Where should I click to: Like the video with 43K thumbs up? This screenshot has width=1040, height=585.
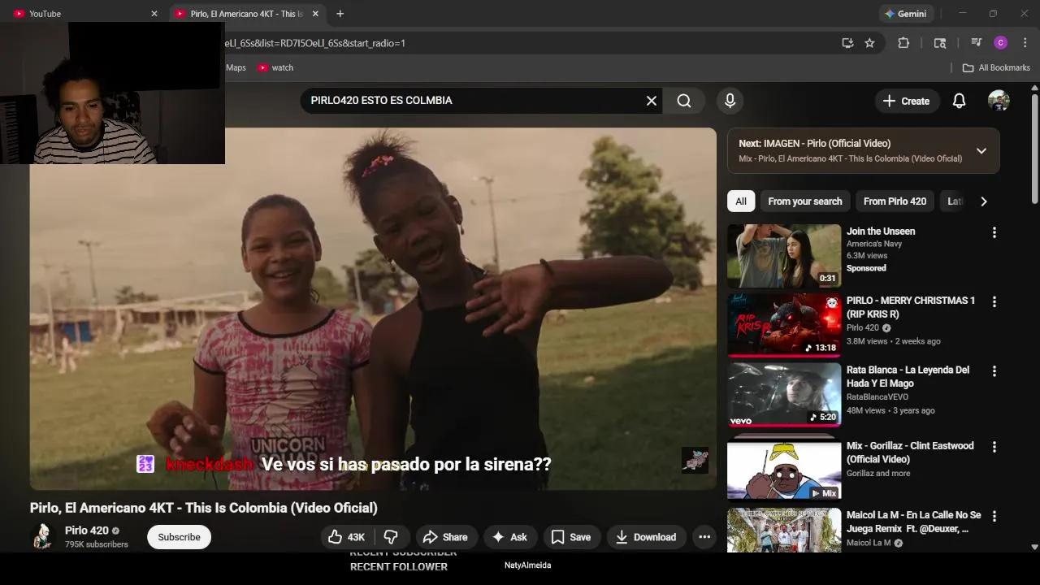click(345, 537)
